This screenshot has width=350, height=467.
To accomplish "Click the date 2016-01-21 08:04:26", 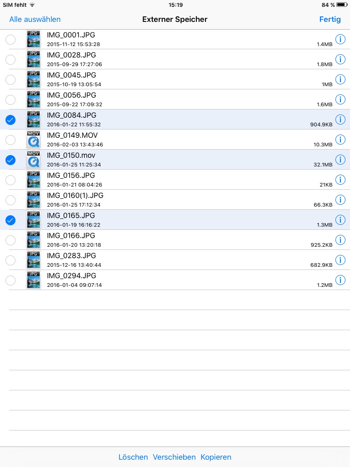I will tap(74, 185).
